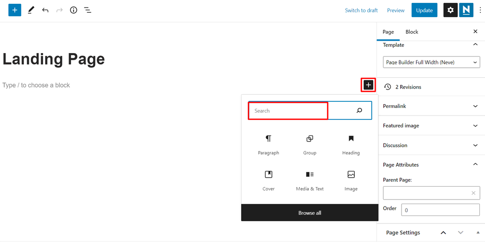Image resolution: width=485 pixels, height=242 pixels.
Task: Open the List View icon
Action: pyautogui.click(x=88, y=10)
